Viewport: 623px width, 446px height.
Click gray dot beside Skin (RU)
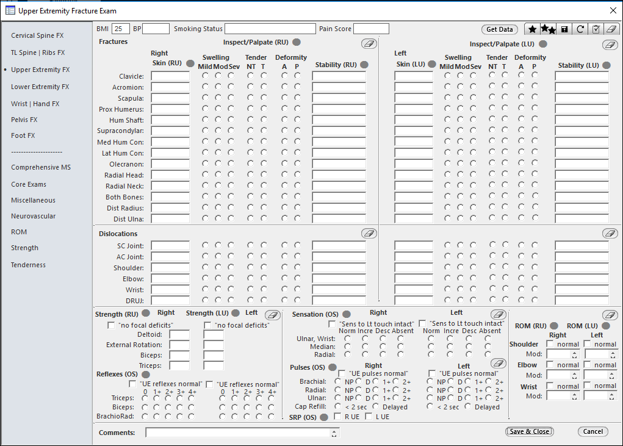point(190,63)
